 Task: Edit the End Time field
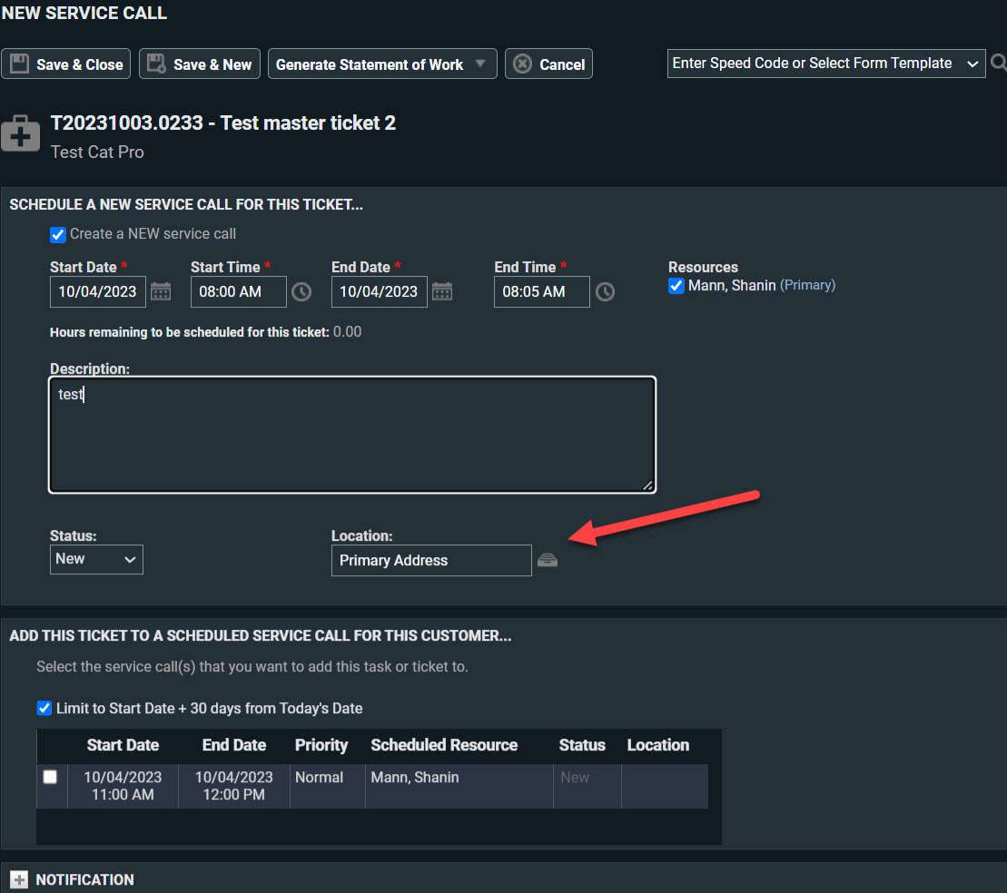(541, 292)
